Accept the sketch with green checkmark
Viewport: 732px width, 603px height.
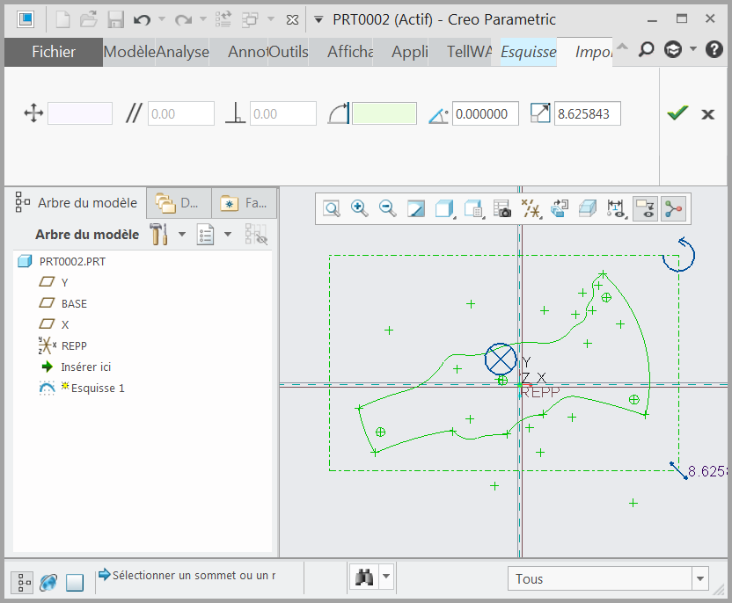tap(677, 113)
